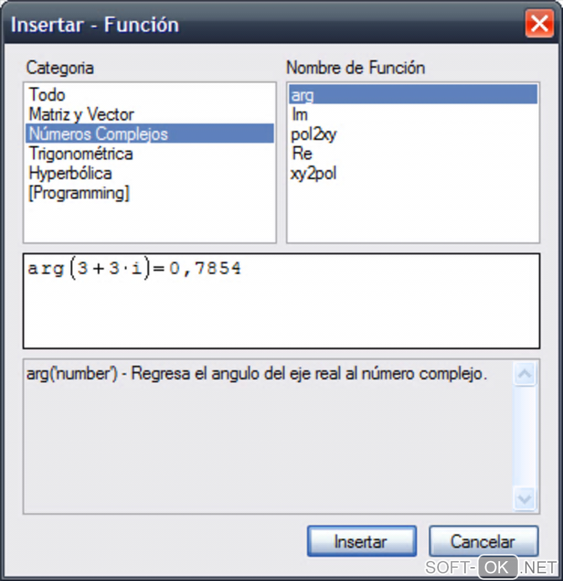
Task: Click the description scrollbar track
Action: 524,436
